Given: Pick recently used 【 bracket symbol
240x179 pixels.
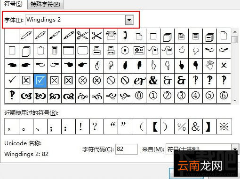Looking at the screenshot, I should point(153,127).
